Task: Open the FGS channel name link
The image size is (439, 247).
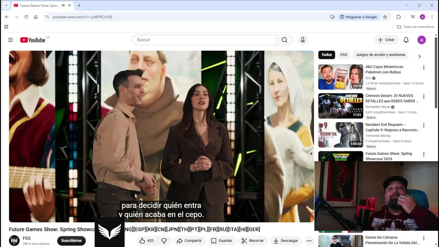Action: [27, 238]
